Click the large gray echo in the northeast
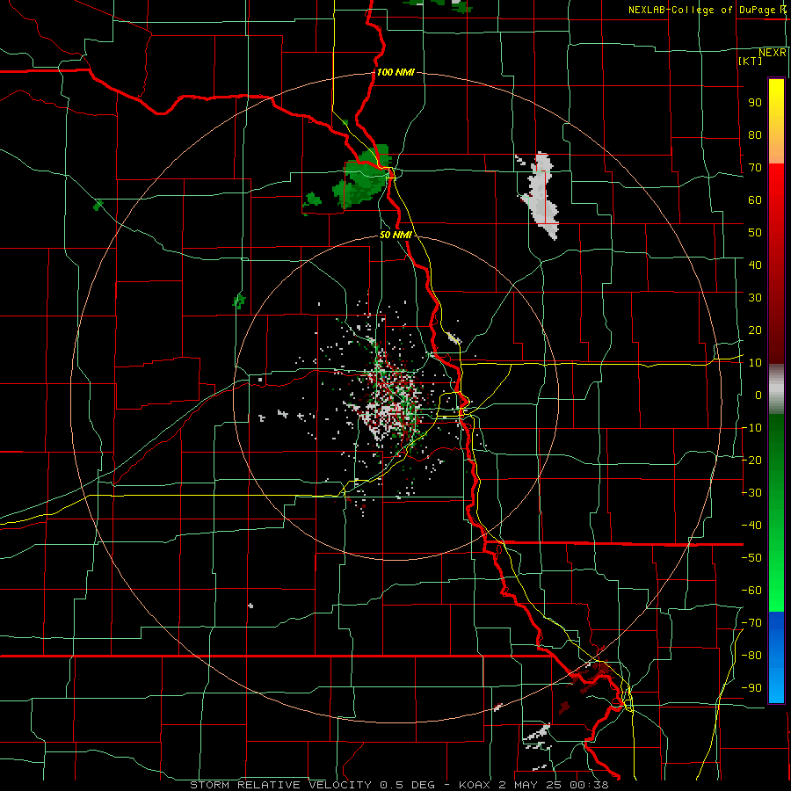The height and width of the screenshot is (791, 791). (x=541, y=196)
